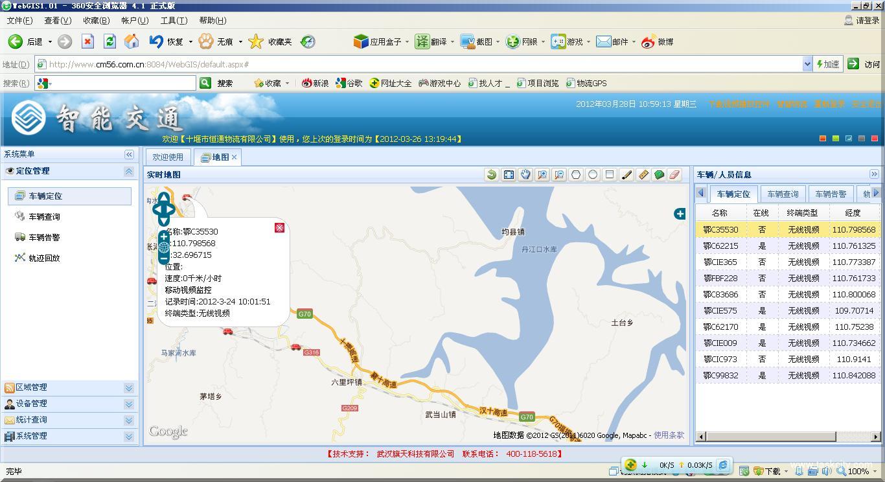
Task: Click the browser stop button
Action: click(87, 41)
